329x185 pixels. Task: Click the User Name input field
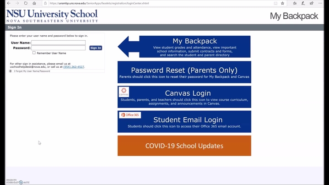coord(58,43)
